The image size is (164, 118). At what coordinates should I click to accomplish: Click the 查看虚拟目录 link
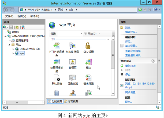click(133, 55)
